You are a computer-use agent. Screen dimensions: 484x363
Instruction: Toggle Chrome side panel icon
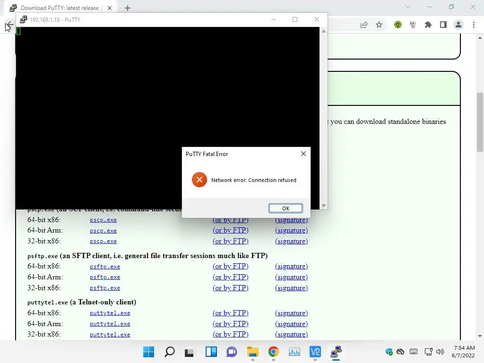pyautogui.click(x=443, y=25)
